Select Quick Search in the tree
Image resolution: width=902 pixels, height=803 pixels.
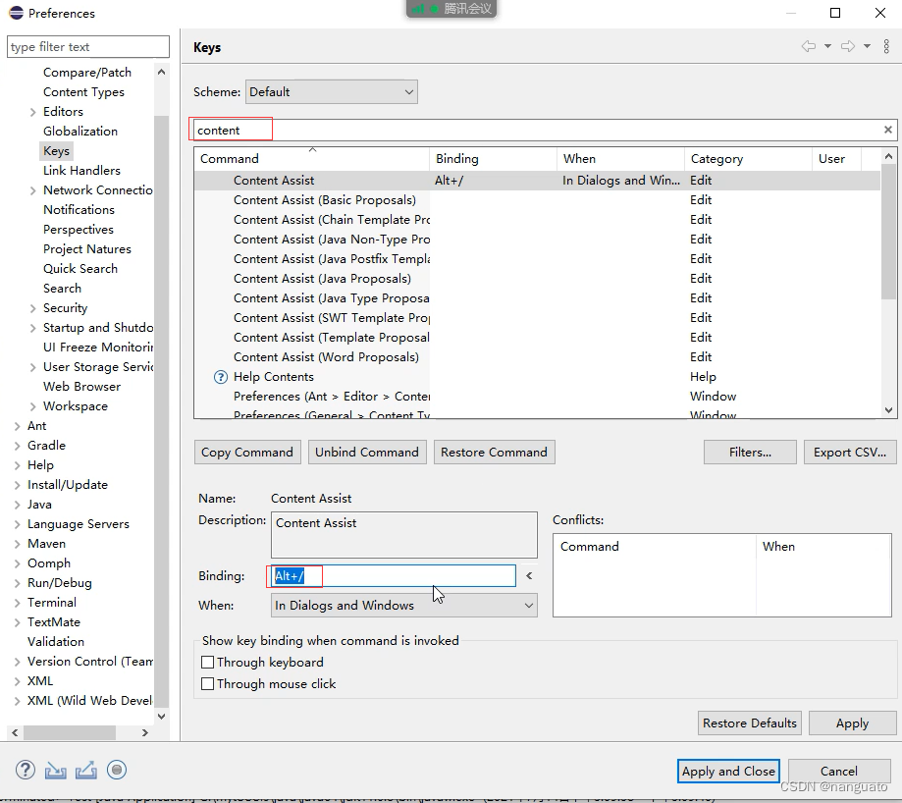click(80, 269)
